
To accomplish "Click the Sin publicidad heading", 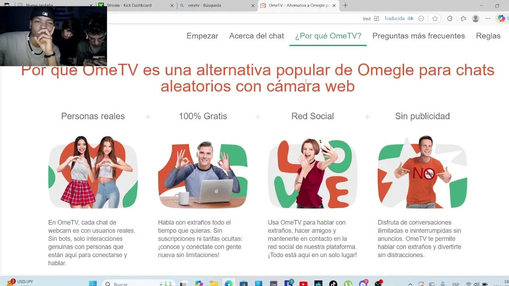I will click(422, 116).
